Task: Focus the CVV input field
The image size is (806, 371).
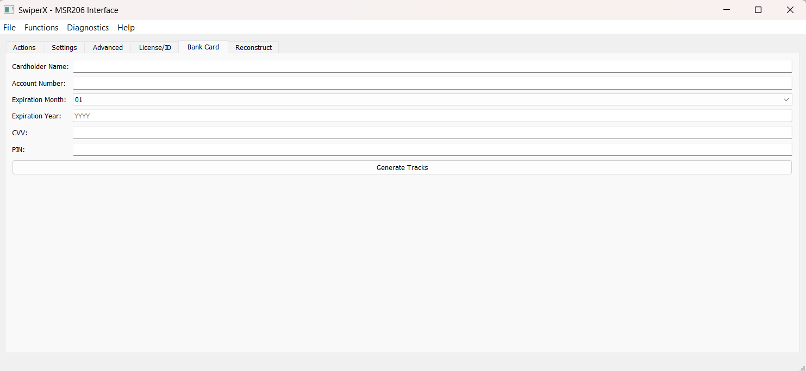Action: tap(432, 133)
